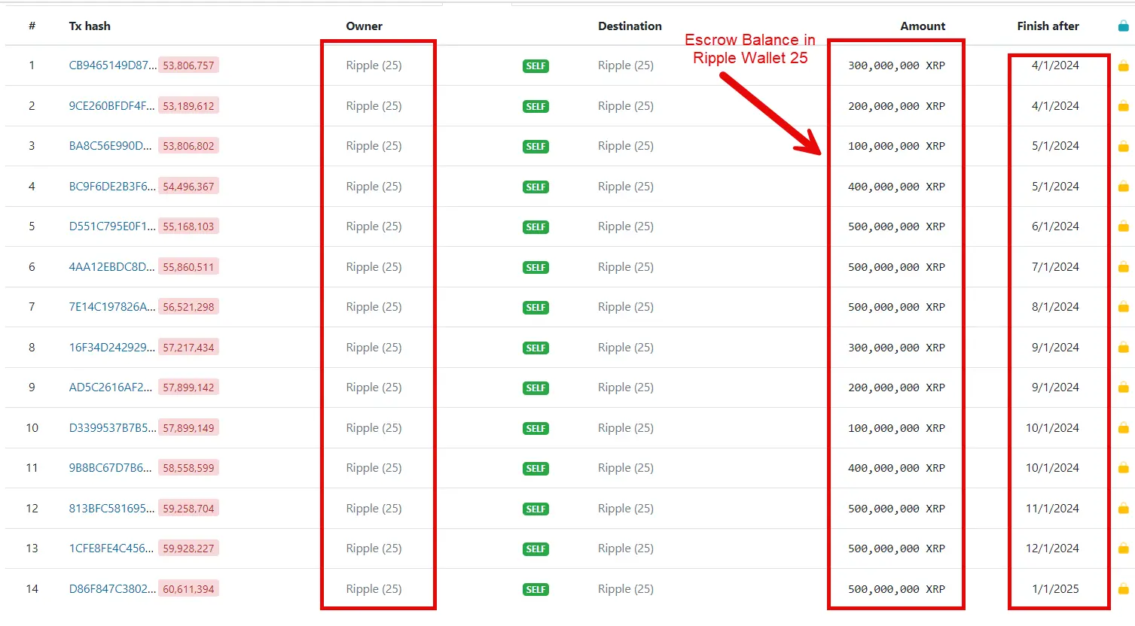Click ledger badge 57,899,142
The width and height of the screenshot is (1135, 626).
[x=188, y=387]
